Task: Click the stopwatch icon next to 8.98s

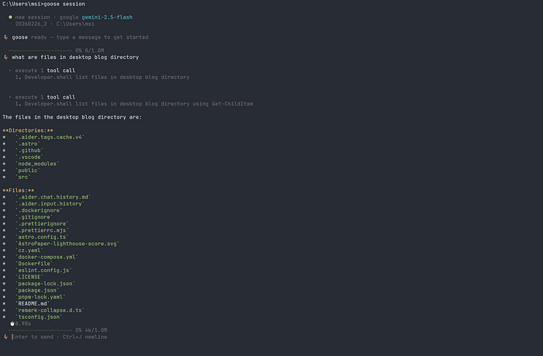Action: pos(12,323)
